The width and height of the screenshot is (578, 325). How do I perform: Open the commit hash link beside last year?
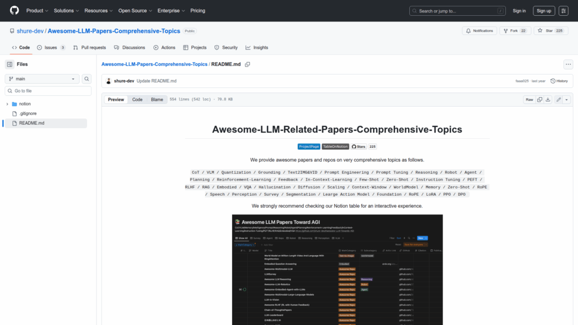pos(522,81)
